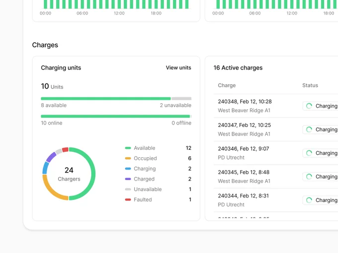Select the Charging status badge of 240344

(320, 200)
